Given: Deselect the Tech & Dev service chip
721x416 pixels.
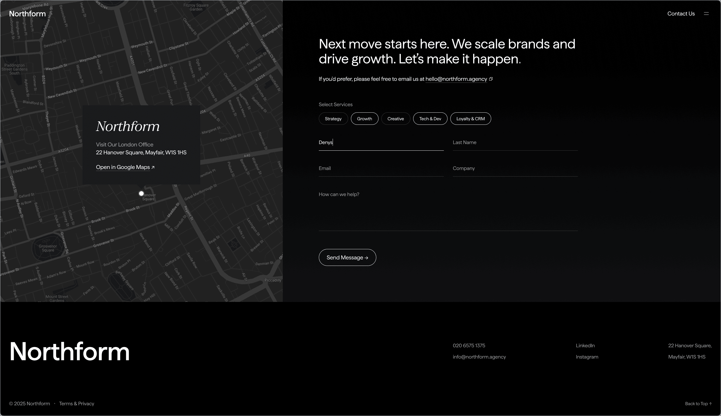Looking at the screenshot, I should point(430,119).
